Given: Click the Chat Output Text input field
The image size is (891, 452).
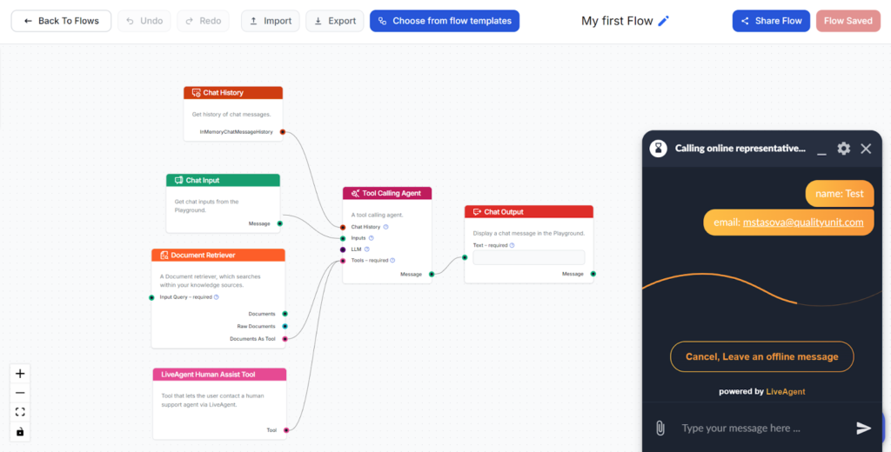Looking at the screenshot, I should [528, 257].
